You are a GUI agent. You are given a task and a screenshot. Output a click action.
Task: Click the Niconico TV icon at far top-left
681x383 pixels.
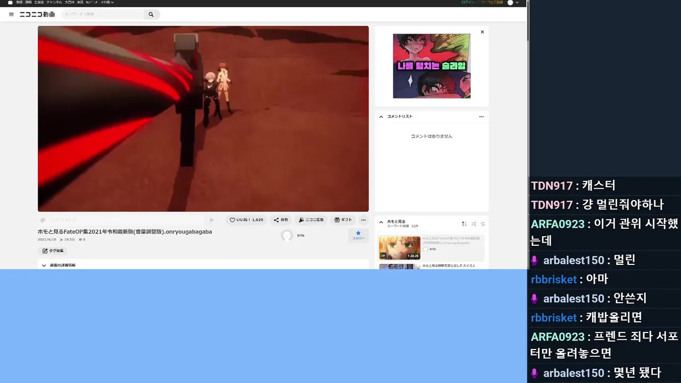click(x=10, y=3)
